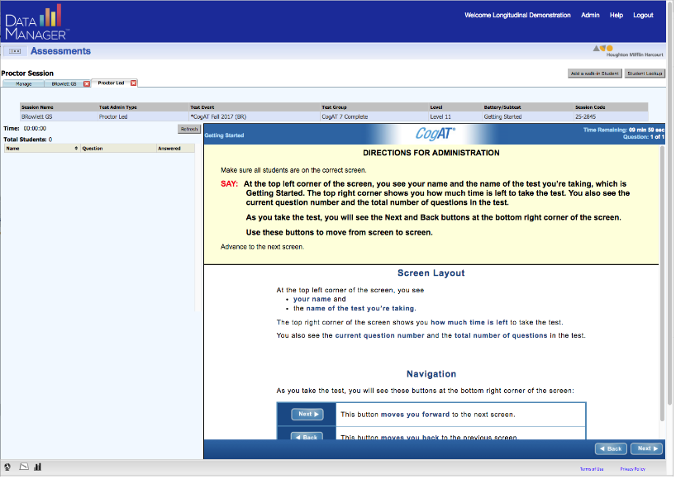The image size is (676, 479).
Task: Refresh the student list
Action: 189,129
